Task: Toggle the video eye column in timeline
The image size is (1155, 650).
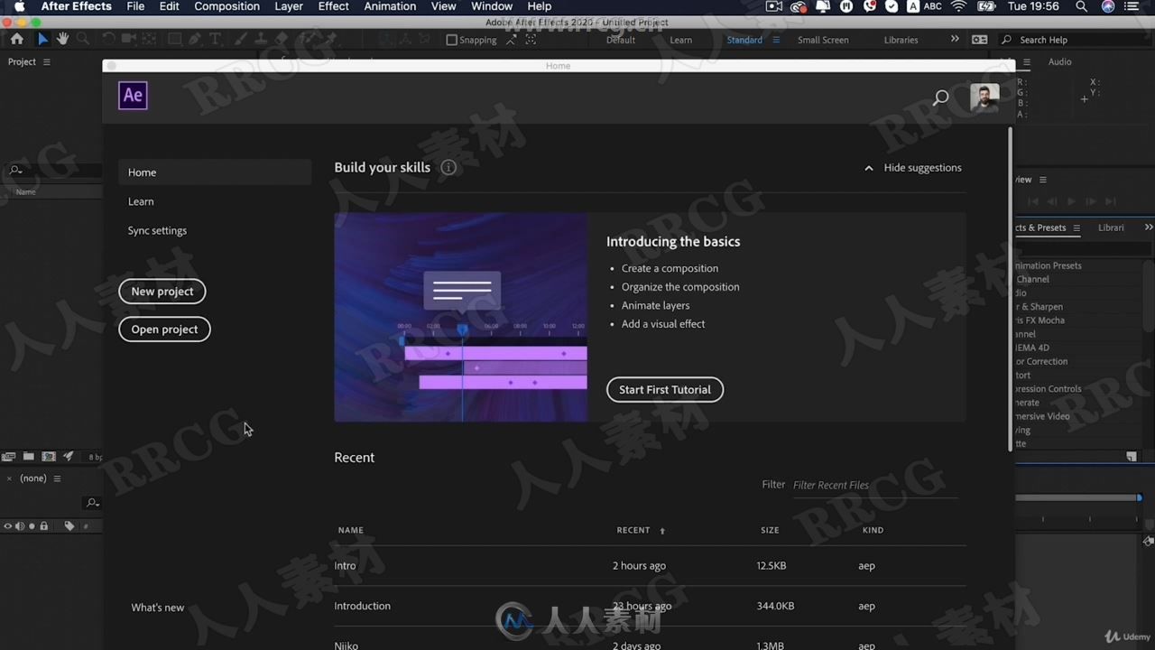Action: (8, 525)
